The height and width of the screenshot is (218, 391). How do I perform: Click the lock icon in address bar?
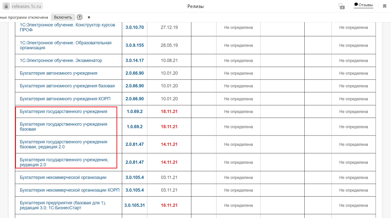tap(6, 6)
